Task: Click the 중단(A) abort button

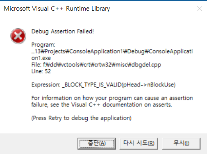Action: (x=97, y=144)
